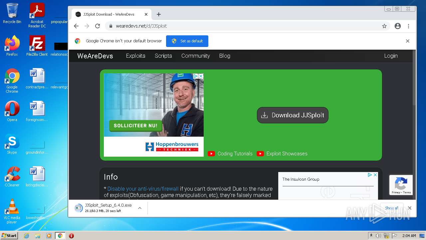This screenshot has height=240, width=426.
Task: Show hidden tray icons arrow
Action: point(371,236)
